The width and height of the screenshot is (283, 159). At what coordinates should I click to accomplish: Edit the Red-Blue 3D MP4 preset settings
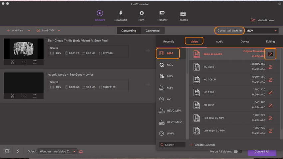pyautogui.click(x=270, y=118)
